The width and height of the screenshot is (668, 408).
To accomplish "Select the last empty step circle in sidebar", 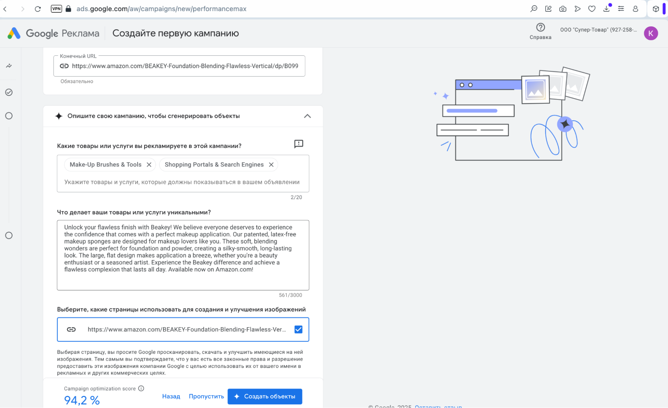I will click(9, 235).
